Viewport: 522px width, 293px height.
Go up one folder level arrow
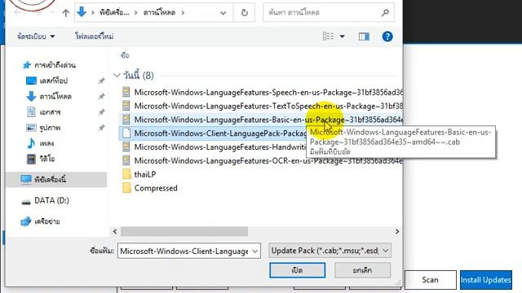pyautogui.click(x=65, y=13)
